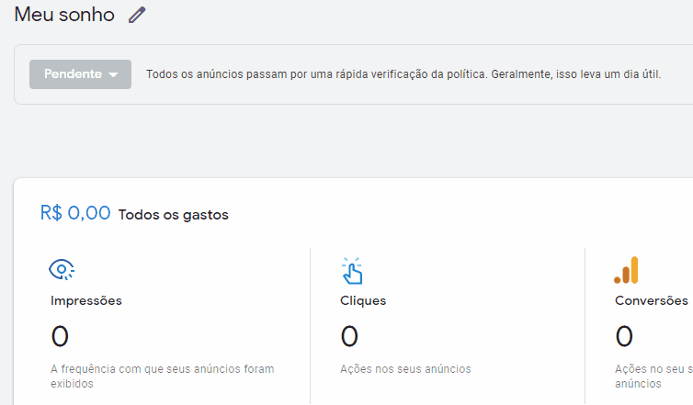Click the Cliques pointing-hand icon
Image resolution: width=693 pixels, height=405 pixels.
352,271
